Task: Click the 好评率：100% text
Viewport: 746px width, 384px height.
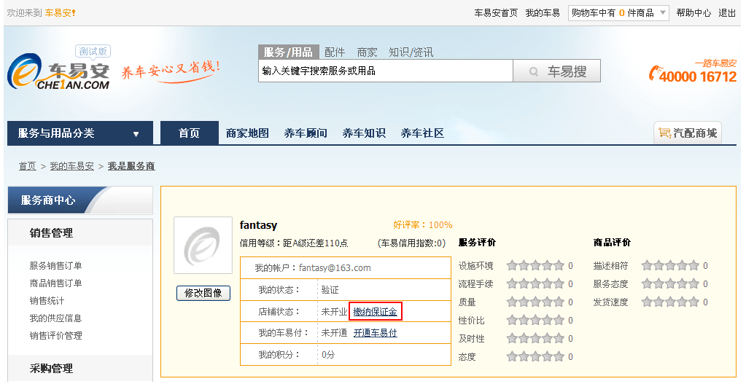Action: [x=422, y=225]
